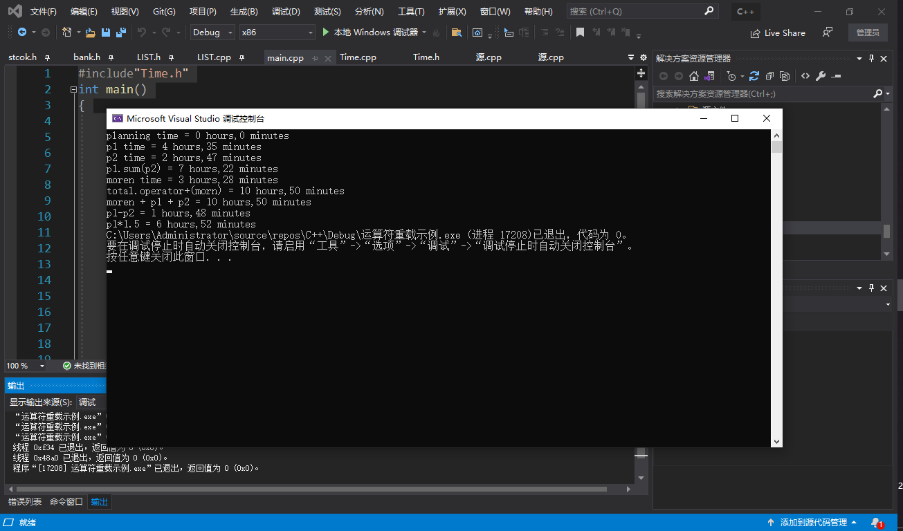Click Solution Explorer search input field
903x531 pixels.
(x=763, y=93)
